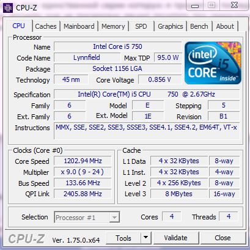
Task: Click the Tools button
Action: click(x=123, y=238)
